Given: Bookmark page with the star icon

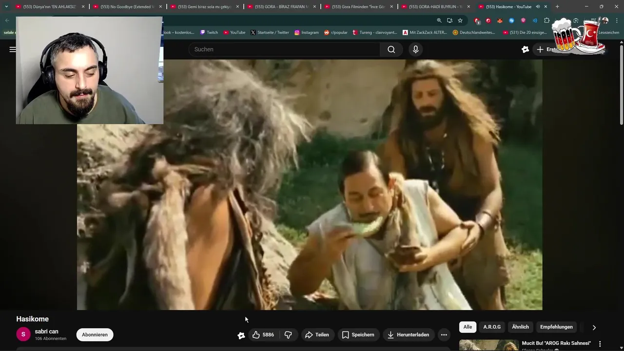Looking at the screenshot, I should [x=460, y=20].
